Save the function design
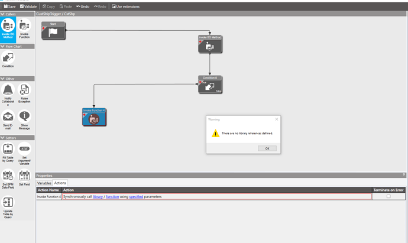Viewport: 408px width, 243px height. (x=9, y=7)
